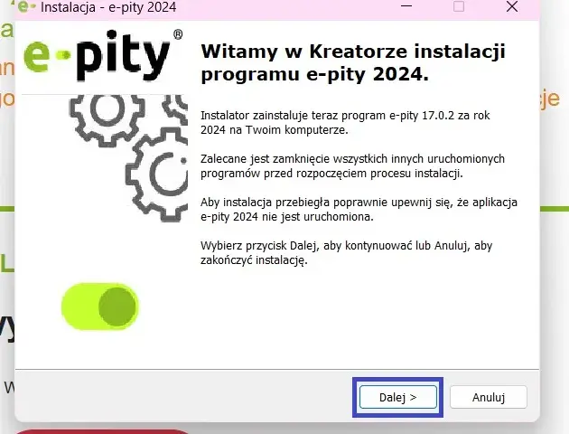Click the Dalej > button to continue
569x434 pixels.
click(397, 397)
